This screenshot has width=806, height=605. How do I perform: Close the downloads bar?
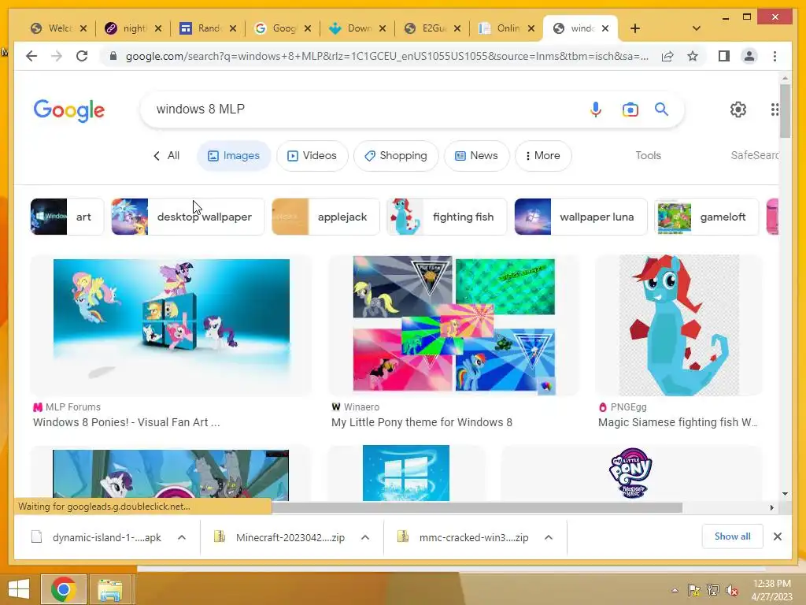pos(777,536)
